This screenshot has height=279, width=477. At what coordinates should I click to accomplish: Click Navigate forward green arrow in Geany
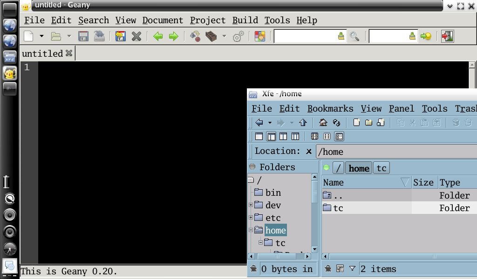pyautogui.click(x=174, y=36)
